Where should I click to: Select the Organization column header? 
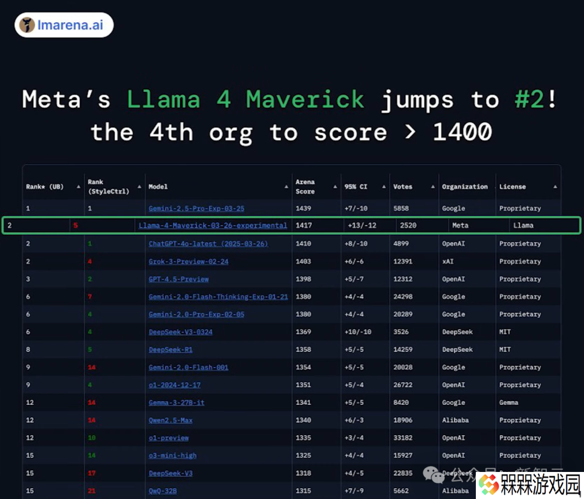pyautogui.click(x=465, y=187)
